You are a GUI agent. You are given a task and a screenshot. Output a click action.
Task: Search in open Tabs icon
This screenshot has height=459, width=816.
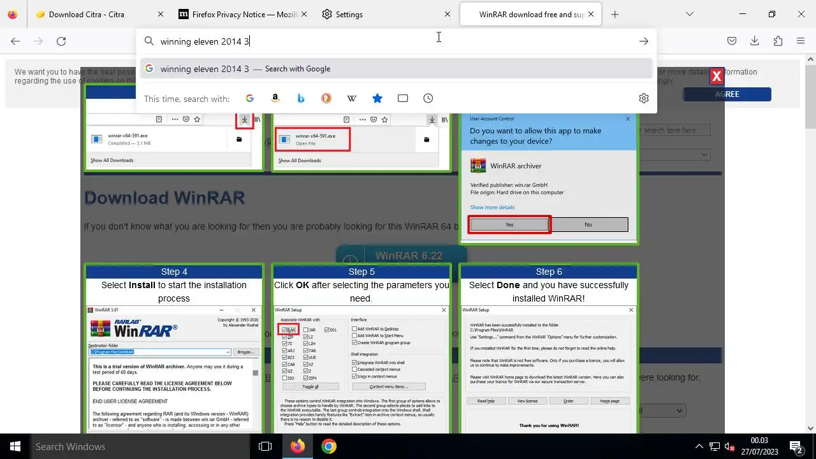pyautogui.click(x=403, y=98)
